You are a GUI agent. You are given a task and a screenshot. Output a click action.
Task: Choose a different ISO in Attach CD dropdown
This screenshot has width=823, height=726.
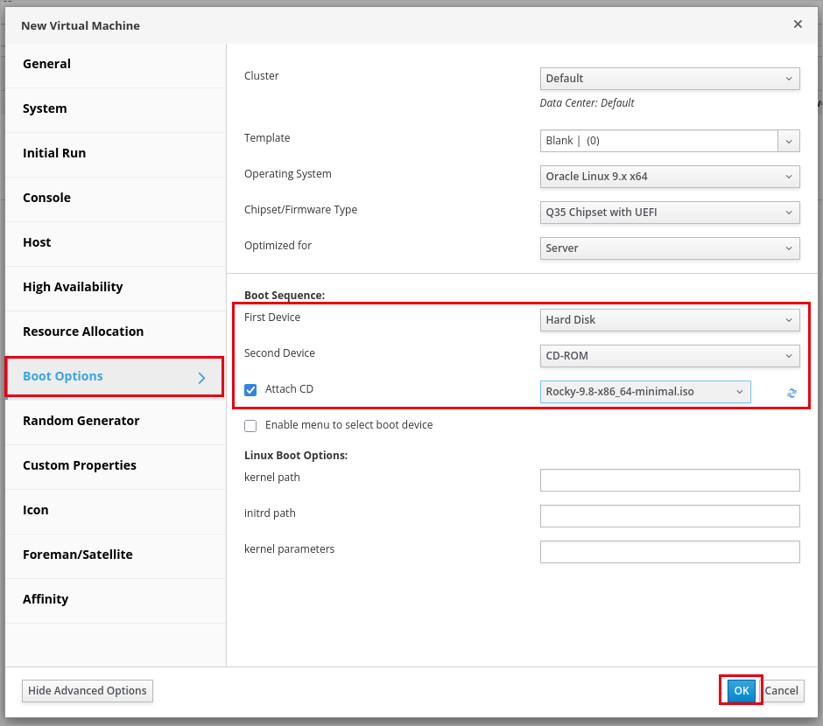[x=645, y=392]
